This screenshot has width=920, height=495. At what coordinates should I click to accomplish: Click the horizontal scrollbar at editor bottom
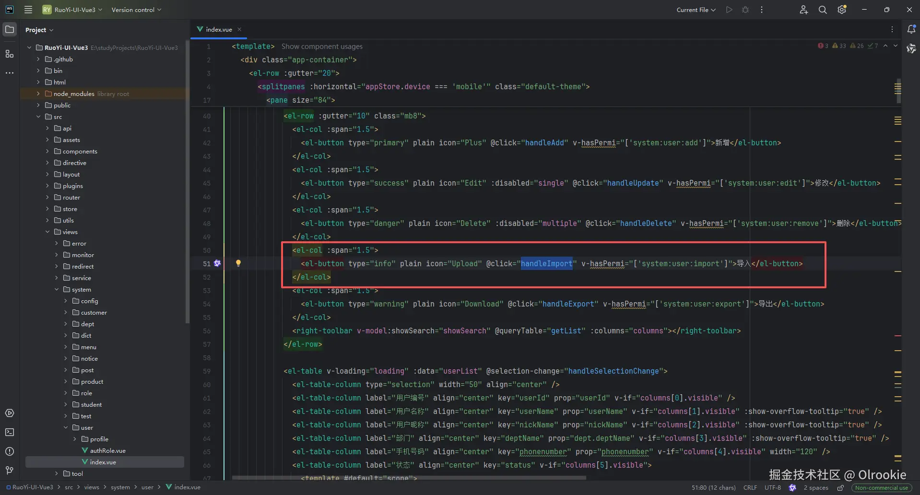pos(408,478)
